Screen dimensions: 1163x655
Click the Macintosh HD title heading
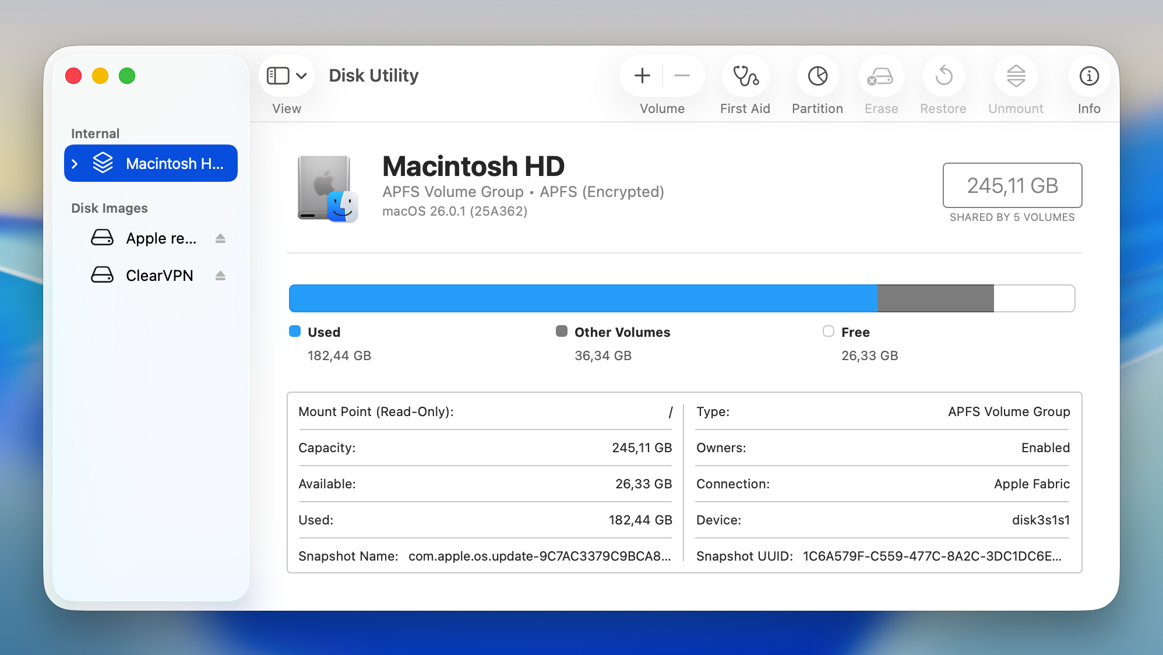(x=473, y=166)
